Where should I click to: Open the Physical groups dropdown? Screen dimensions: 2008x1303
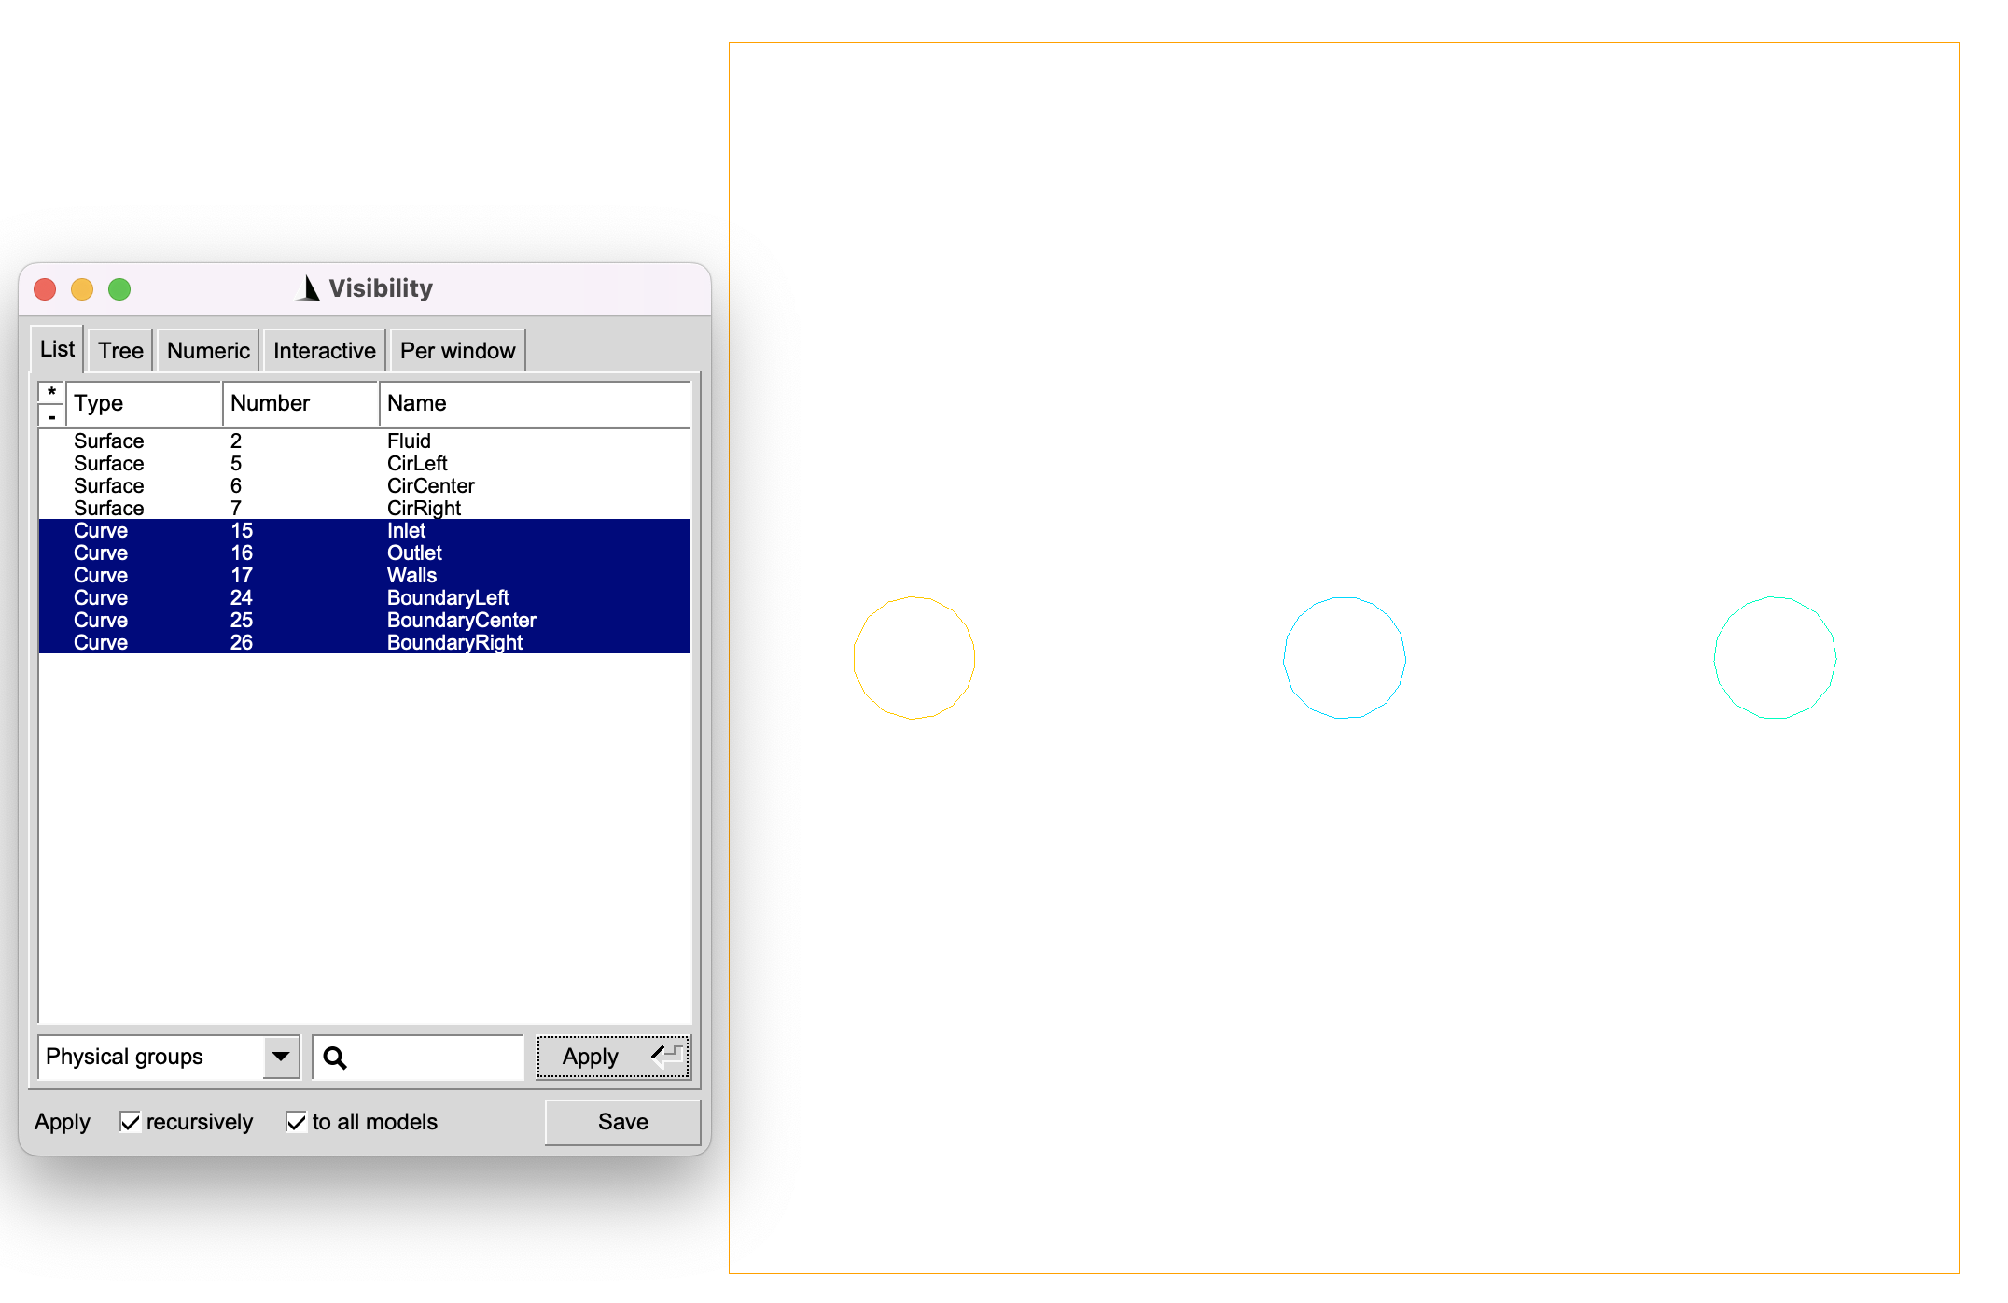coord(280,1057)
